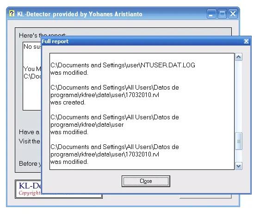
Task: Click the '17032010.rvl was created' entry
Action: click(115, 95)
